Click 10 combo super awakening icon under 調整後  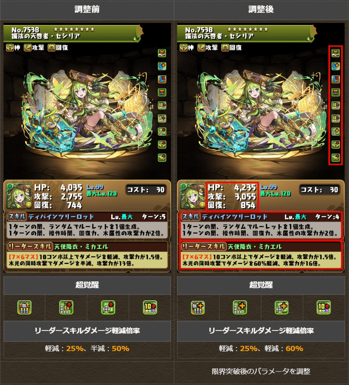pyautogui.click(x=324, y=307)
